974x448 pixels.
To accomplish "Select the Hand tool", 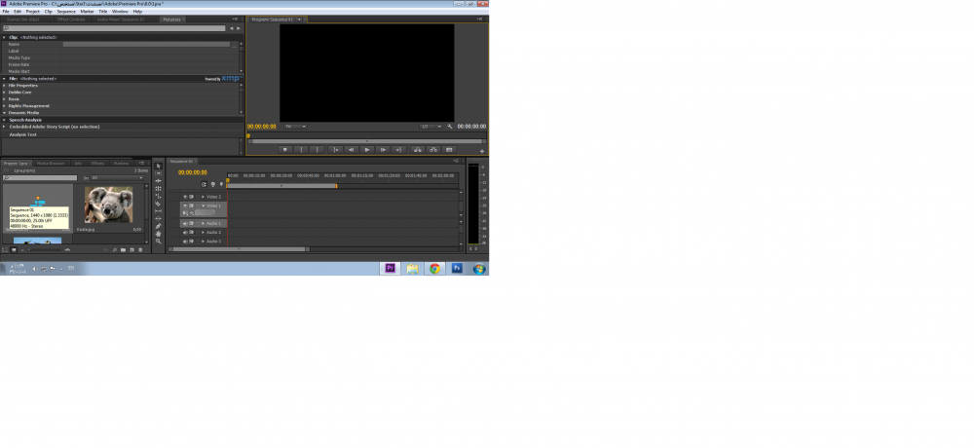I will tap(158, 234).
